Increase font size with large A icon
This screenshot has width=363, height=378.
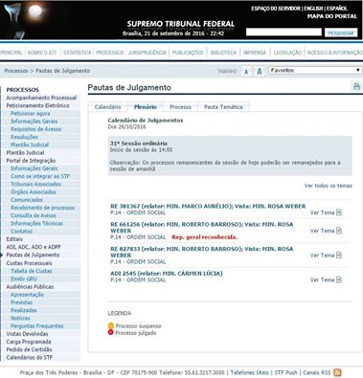[x=260, y=72]
